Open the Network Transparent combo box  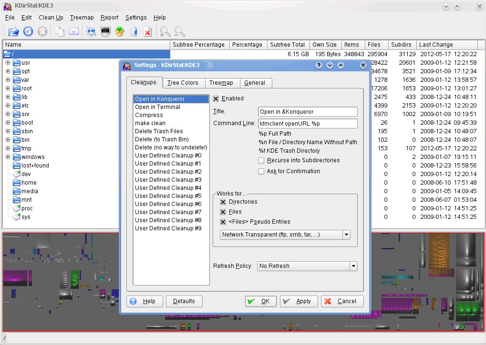pos(285,235)
